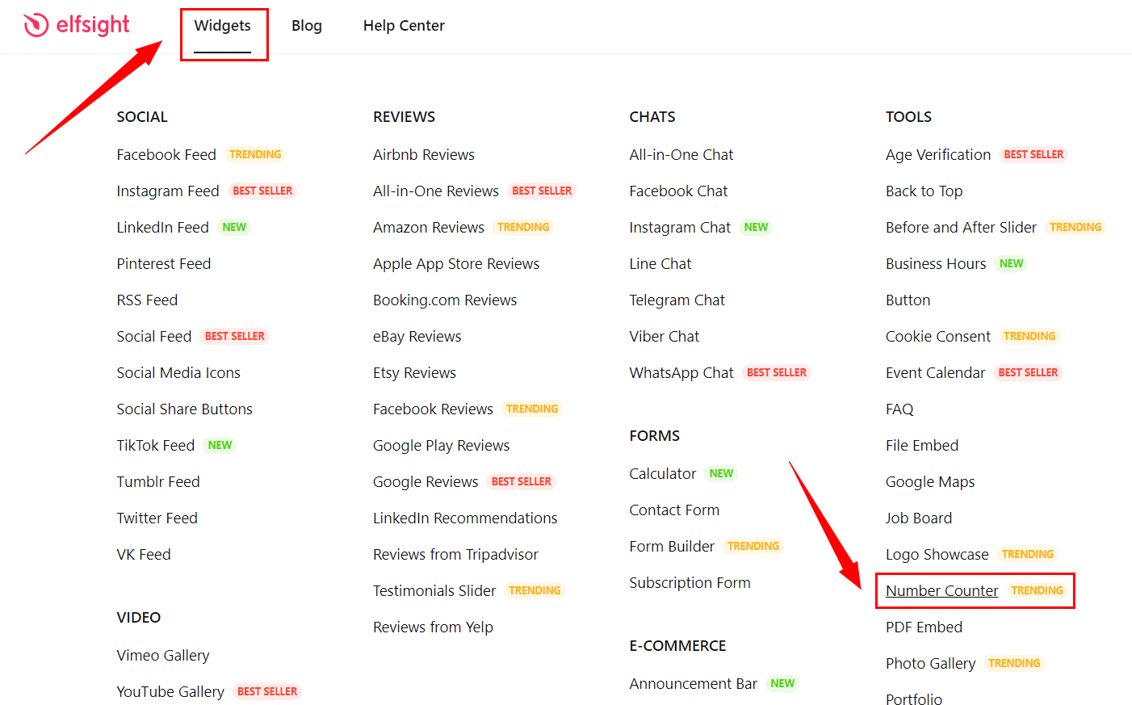
Task: Open Instagram Chat widget
Action: [x=680, y=227]
